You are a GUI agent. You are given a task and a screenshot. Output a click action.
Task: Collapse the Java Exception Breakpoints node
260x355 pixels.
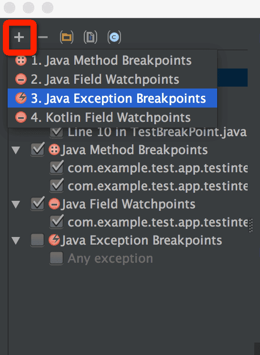click(x=16, y=241)
